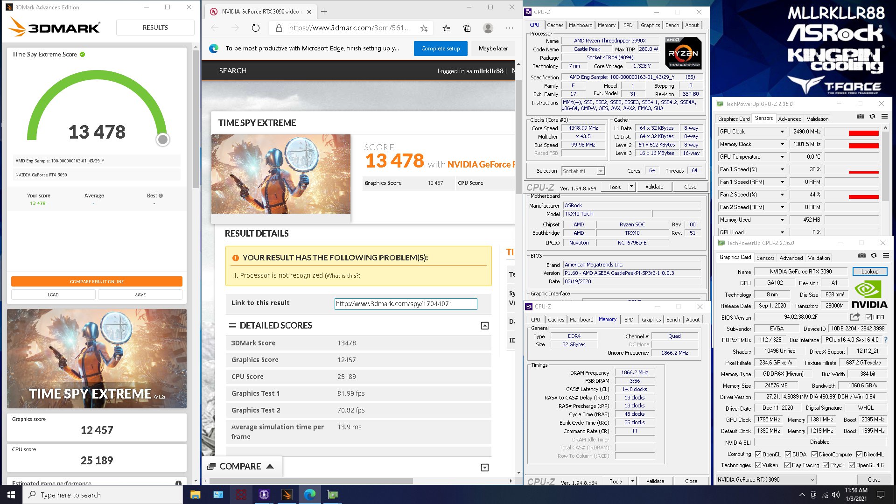Toggle the DirectCompute checkbox

click(x=814, y=454)
